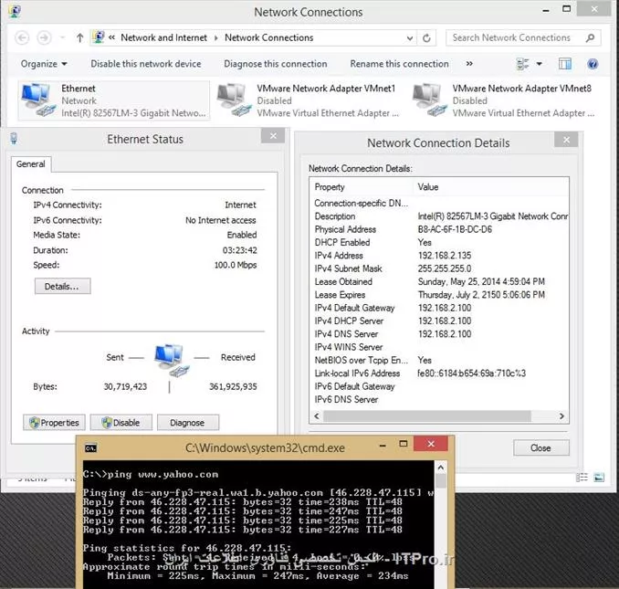Select the IPv4 DHCP Server row
The height and width of the screenshot is (589, 619).
(439, 321)
